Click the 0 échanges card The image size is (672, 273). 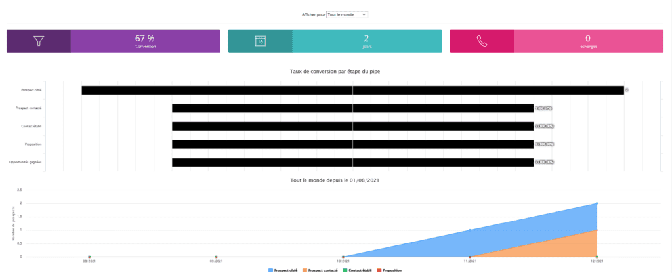(587, 41)
